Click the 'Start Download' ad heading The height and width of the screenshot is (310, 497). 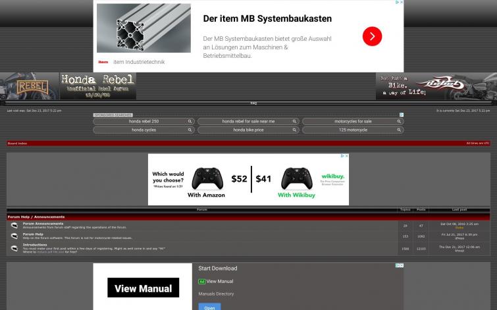click(x=218, y=269)
